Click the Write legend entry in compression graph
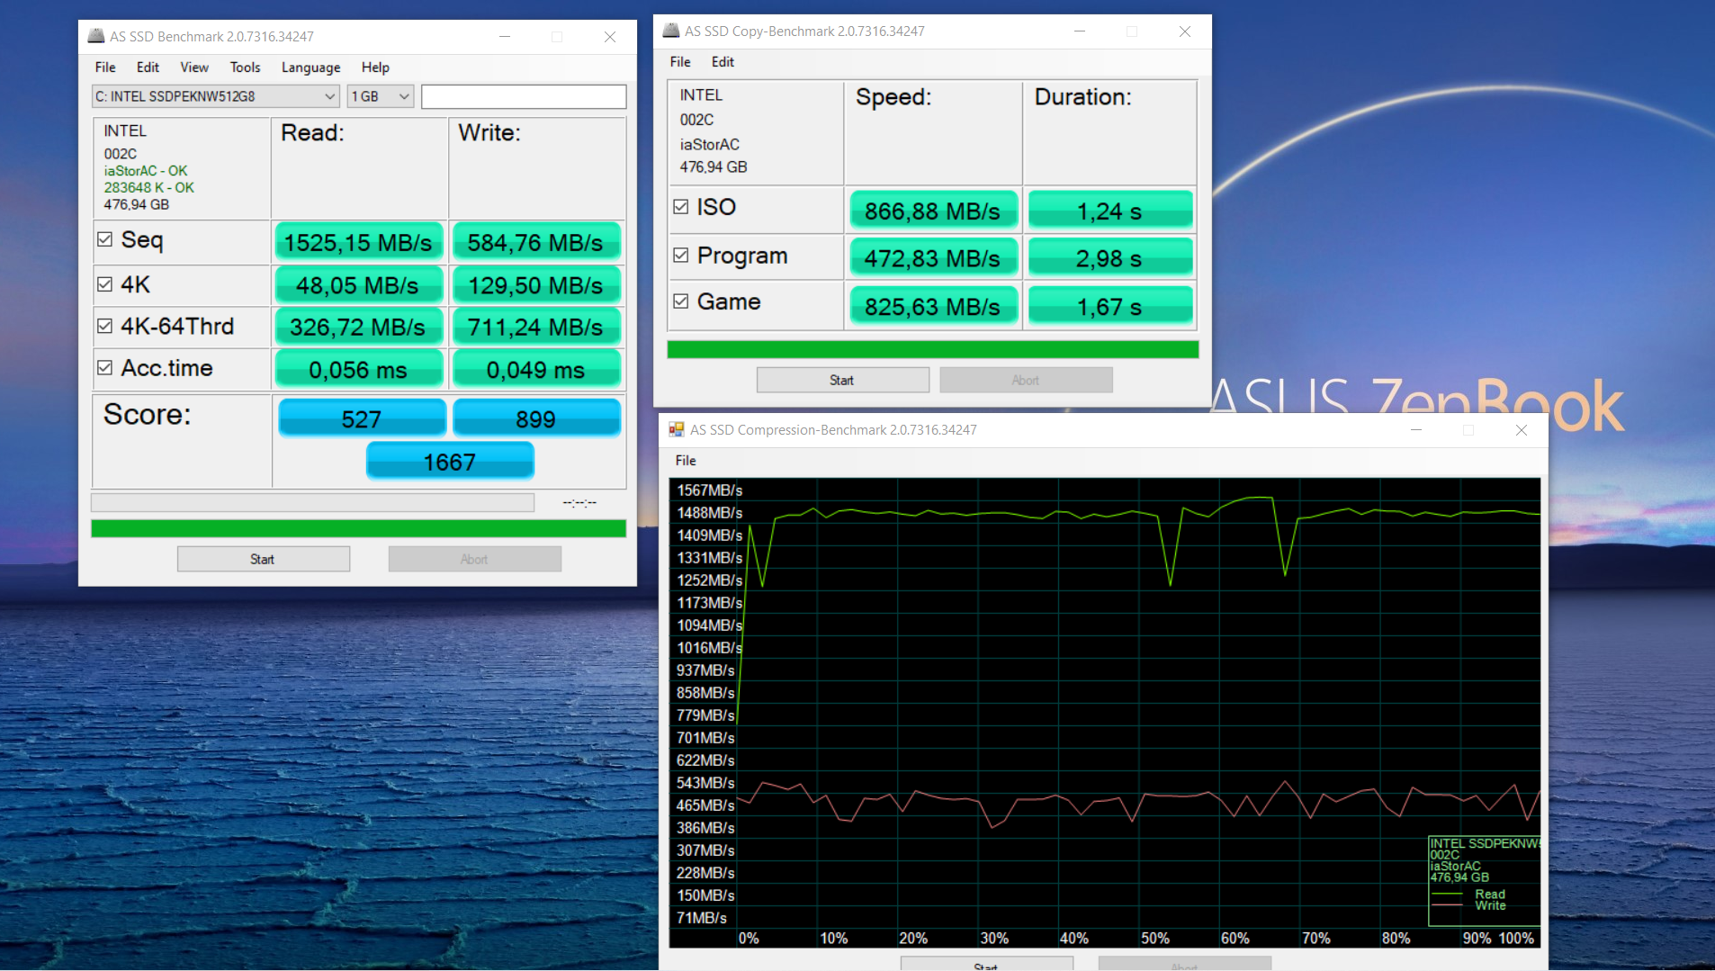This screenshot has height=971, width=1715. coord(1489,905)
